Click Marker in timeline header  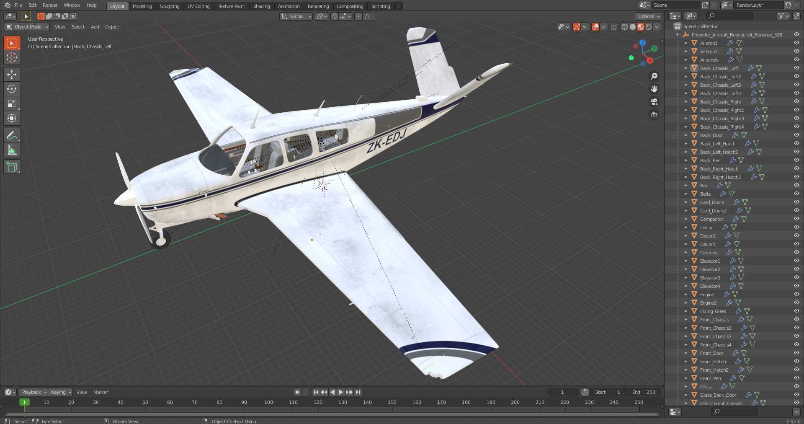(100, 392)
